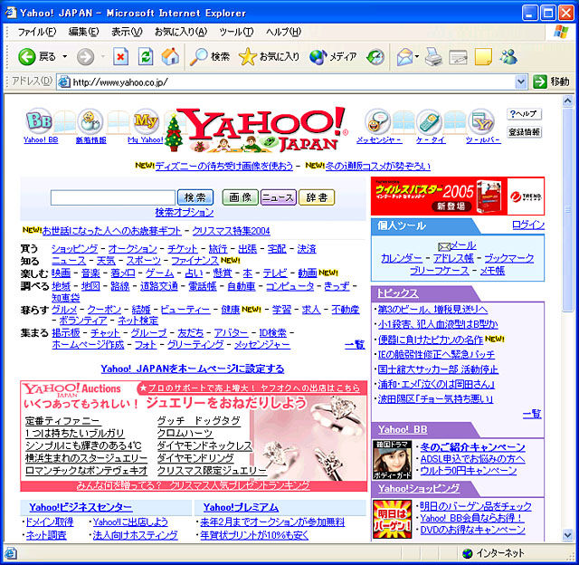The height and width of the screenshot is (565, 579).
Task: Click the ?ヘルプ button
Action: click(x=524, y=114)
